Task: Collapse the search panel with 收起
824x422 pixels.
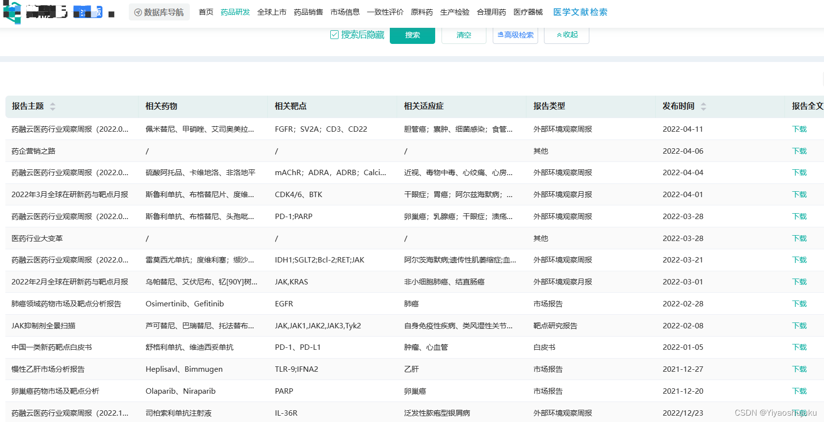Action: point(566,35)
